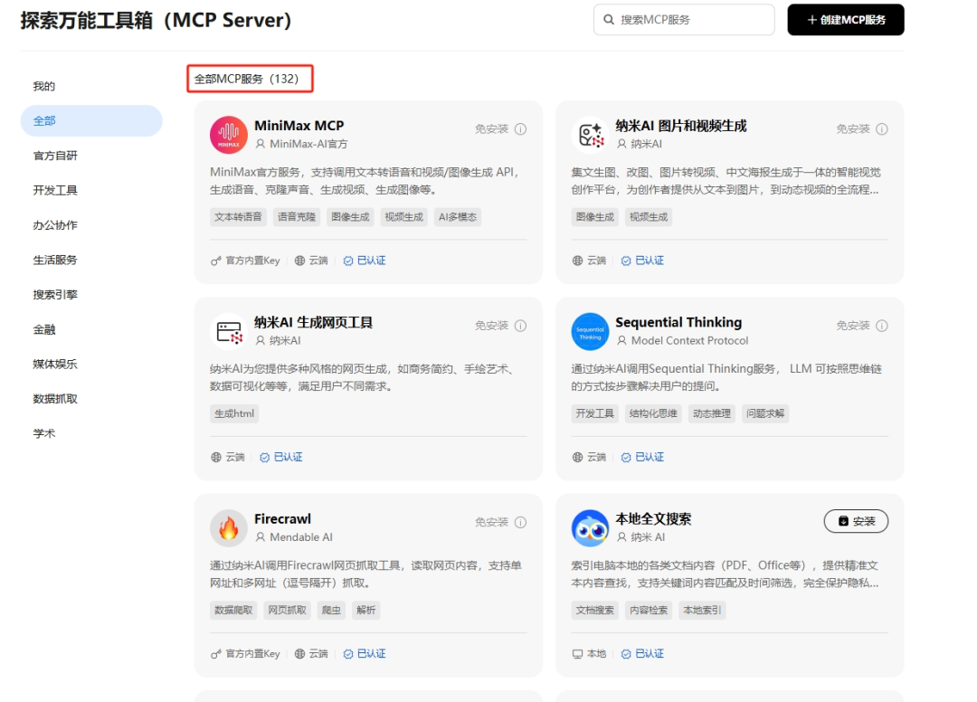This screenshot has height=702, width=977.
Task: Open 本地全文搜索 card title
Action: click(x=654, y=519)
